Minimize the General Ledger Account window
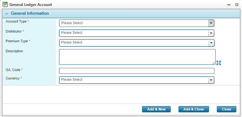The image size is (242, 117). point(229,5)
